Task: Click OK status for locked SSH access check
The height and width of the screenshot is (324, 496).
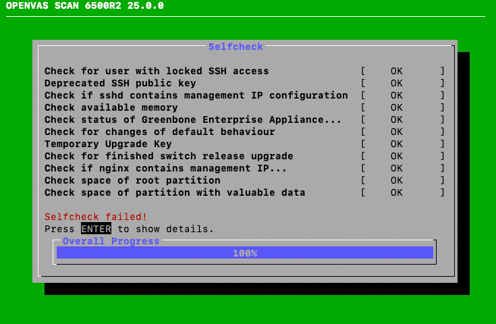Action: click(x=396, y=71)
